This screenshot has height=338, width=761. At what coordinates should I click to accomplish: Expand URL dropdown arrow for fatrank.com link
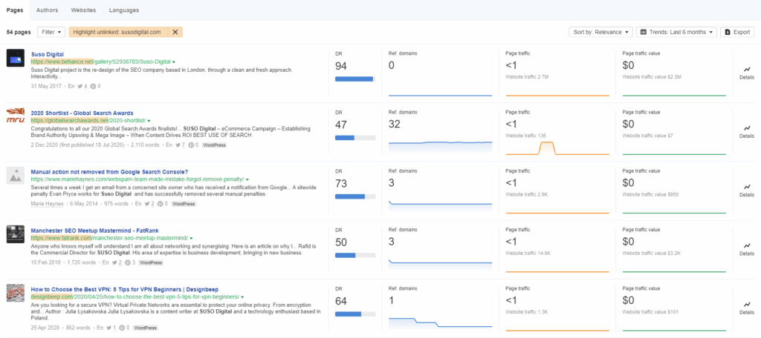pyautogui.click(x=191, y=239)
